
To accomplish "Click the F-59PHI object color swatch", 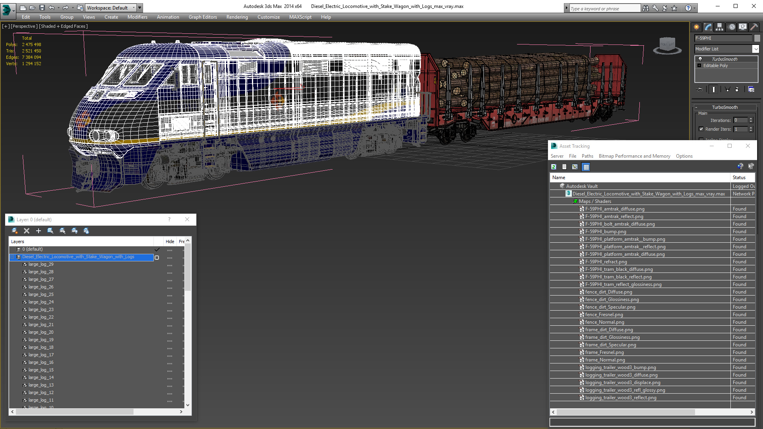I will 757,38.
